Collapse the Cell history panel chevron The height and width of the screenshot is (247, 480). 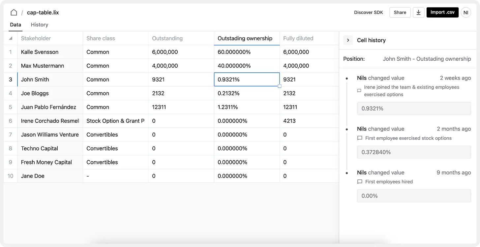click(x=348, y=40)
